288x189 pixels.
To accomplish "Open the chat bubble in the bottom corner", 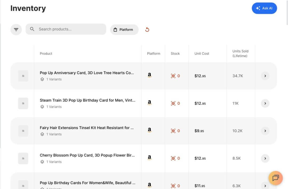I will point(276,178).
